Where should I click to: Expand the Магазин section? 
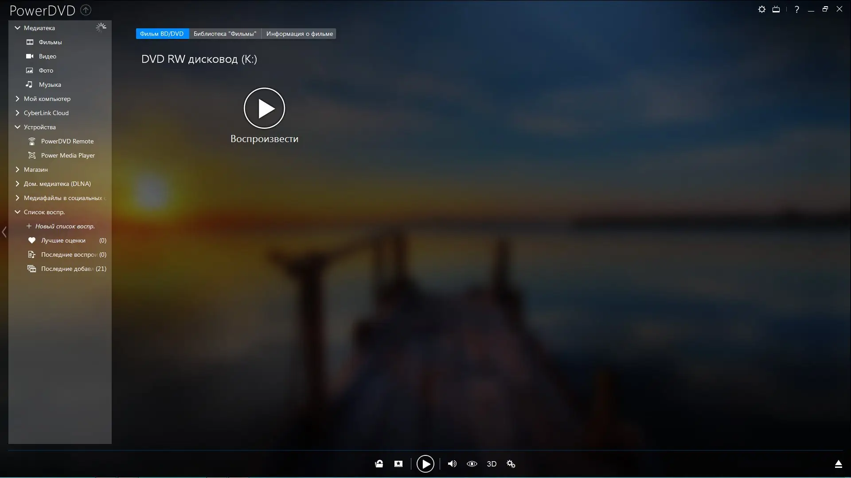tap(18, 170)
